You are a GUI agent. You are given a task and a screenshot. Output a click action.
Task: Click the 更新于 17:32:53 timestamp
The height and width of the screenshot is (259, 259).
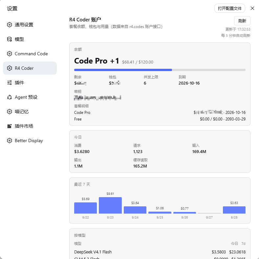point(238,29)
